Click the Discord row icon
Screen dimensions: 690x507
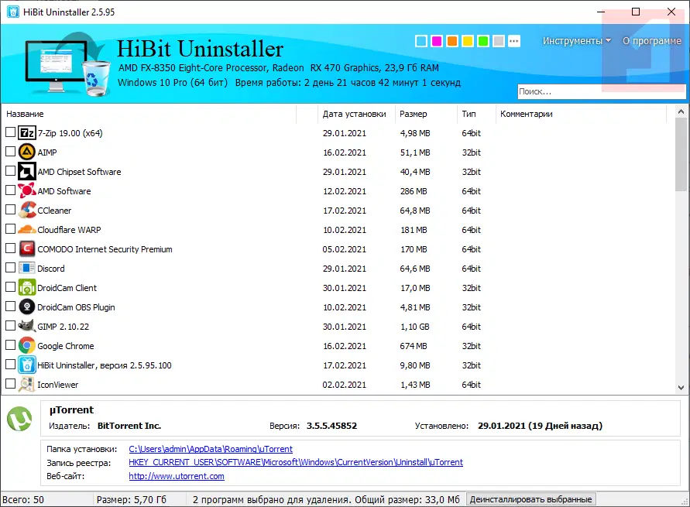coord(27,268)
